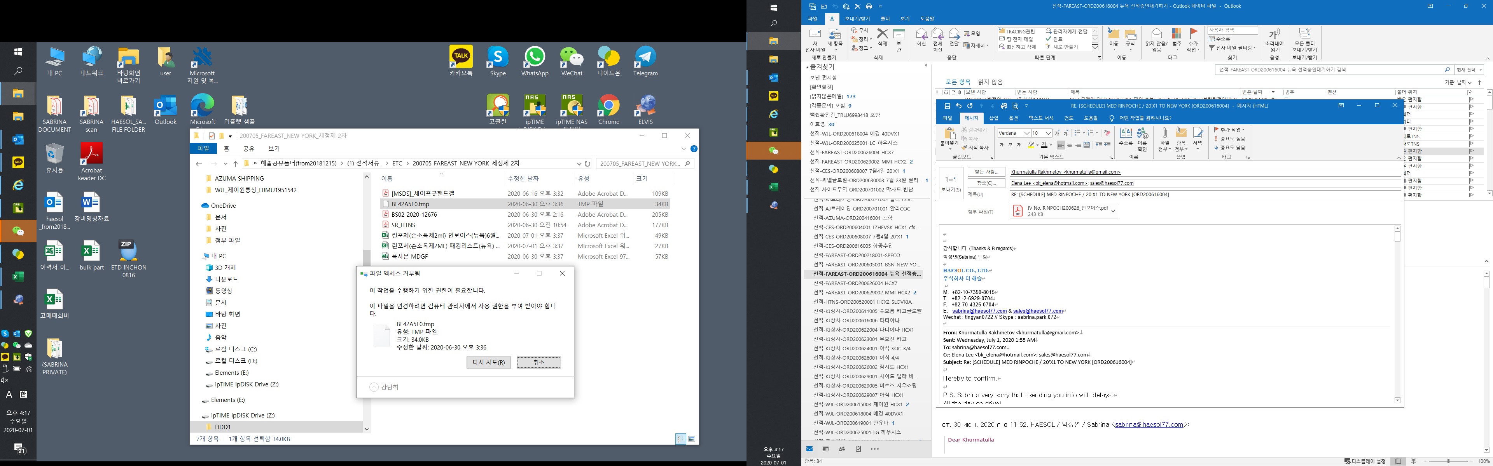This screenshot has width=1493, height=466.
Task: Click the Attach File (파일 첨부) paperclip
Action: [x=1164, y=139]
